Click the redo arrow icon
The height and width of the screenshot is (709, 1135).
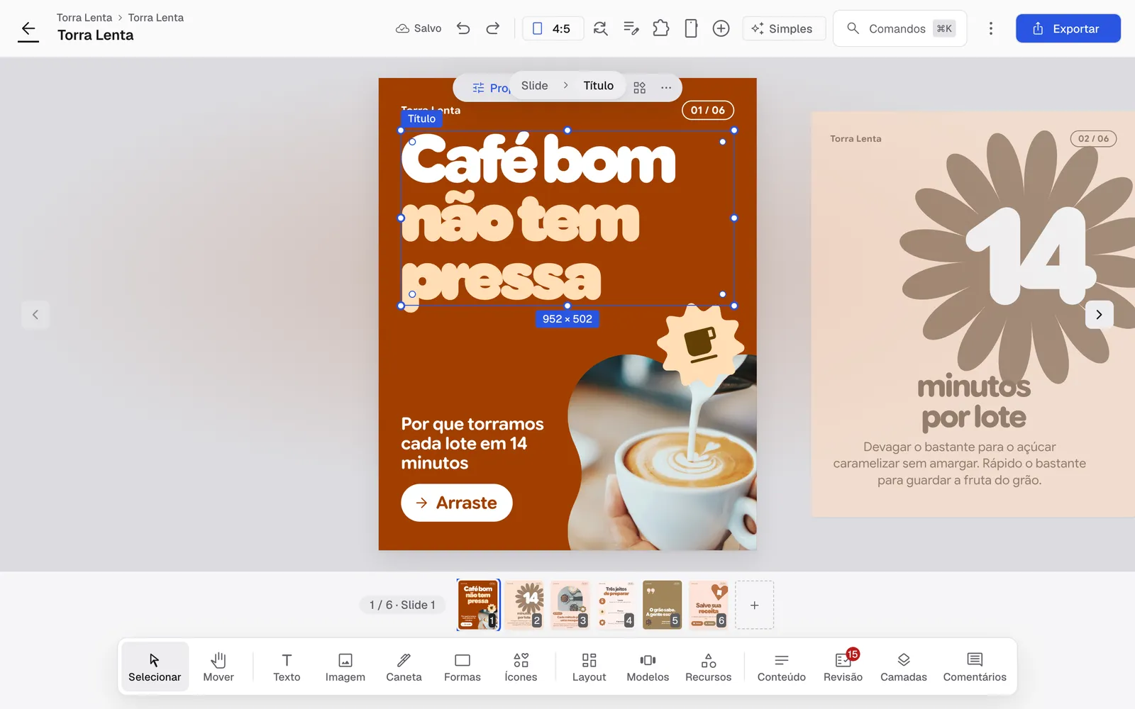[x=493, y=28]
